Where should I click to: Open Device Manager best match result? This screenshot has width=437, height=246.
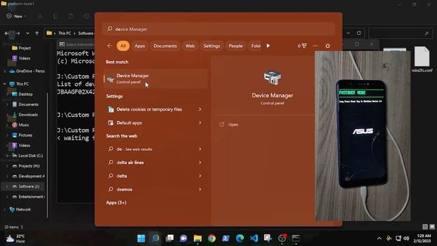click(x=156, y=79)
